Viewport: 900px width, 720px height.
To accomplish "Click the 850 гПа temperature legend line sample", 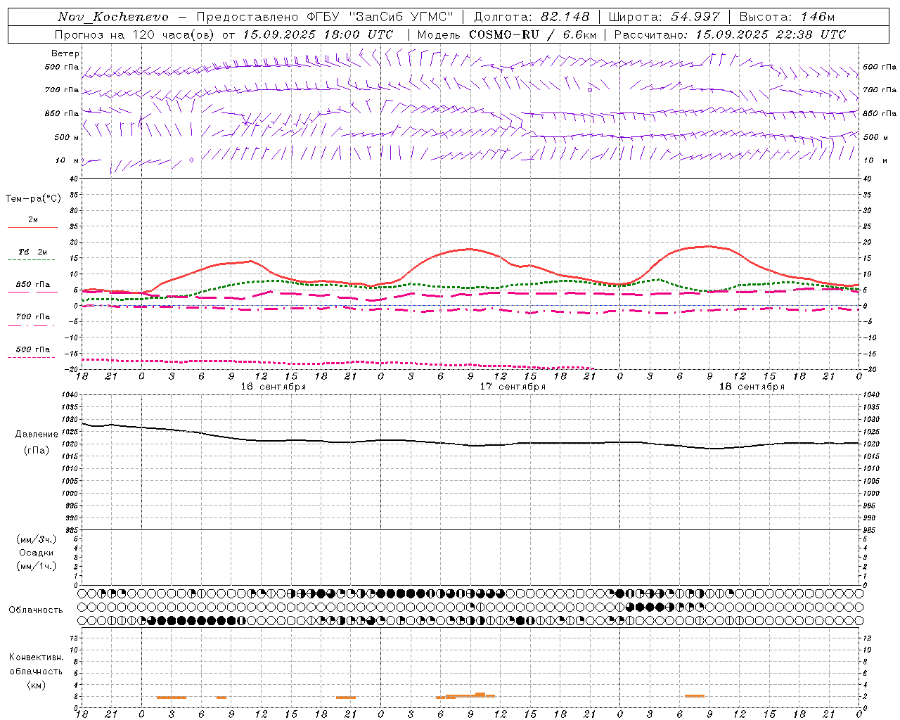I will click(x=32, y=292).
